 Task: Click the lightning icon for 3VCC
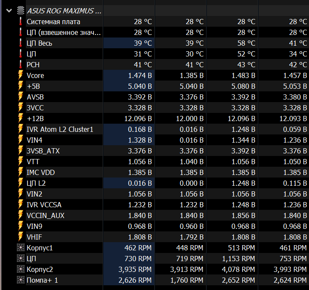click(x=21, y=108)
